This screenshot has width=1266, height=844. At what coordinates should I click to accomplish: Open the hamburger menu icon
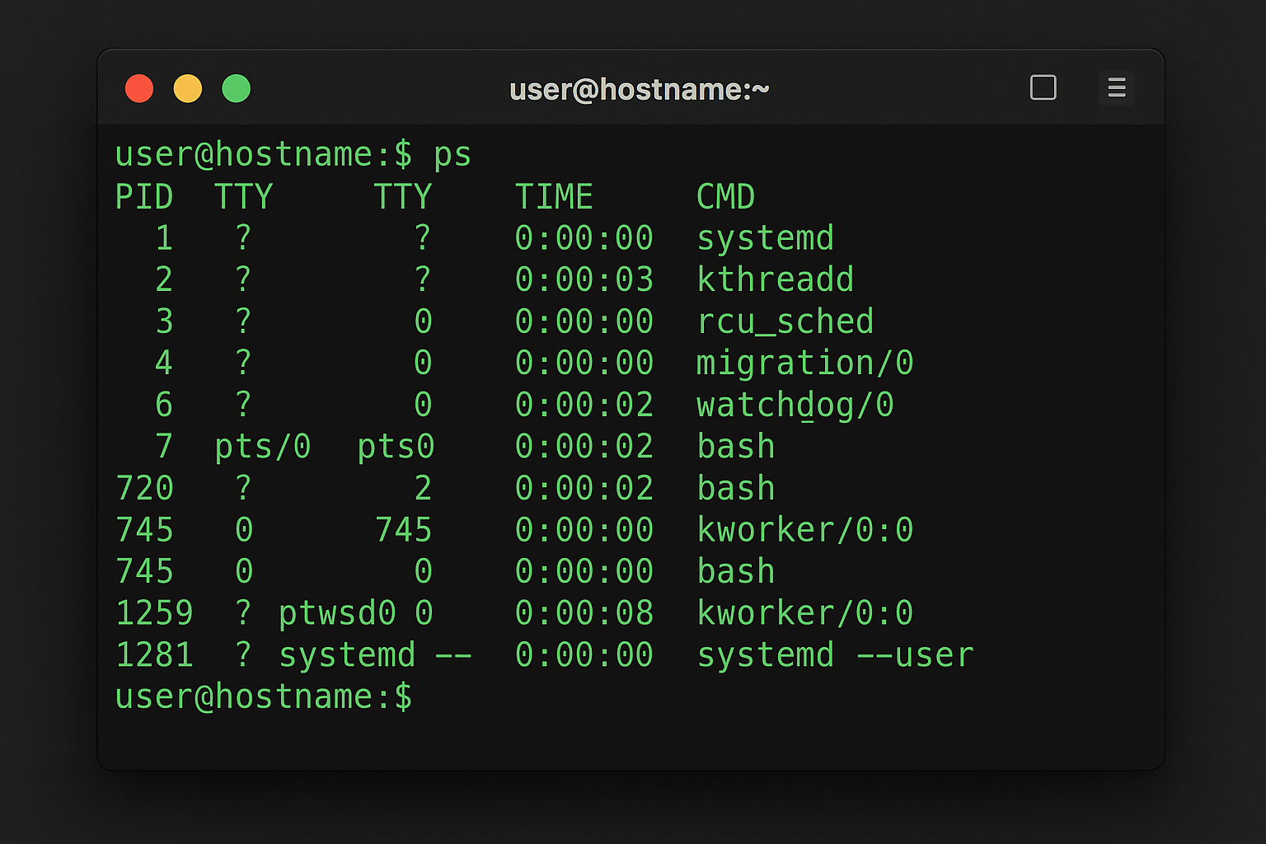(1117, 88)
